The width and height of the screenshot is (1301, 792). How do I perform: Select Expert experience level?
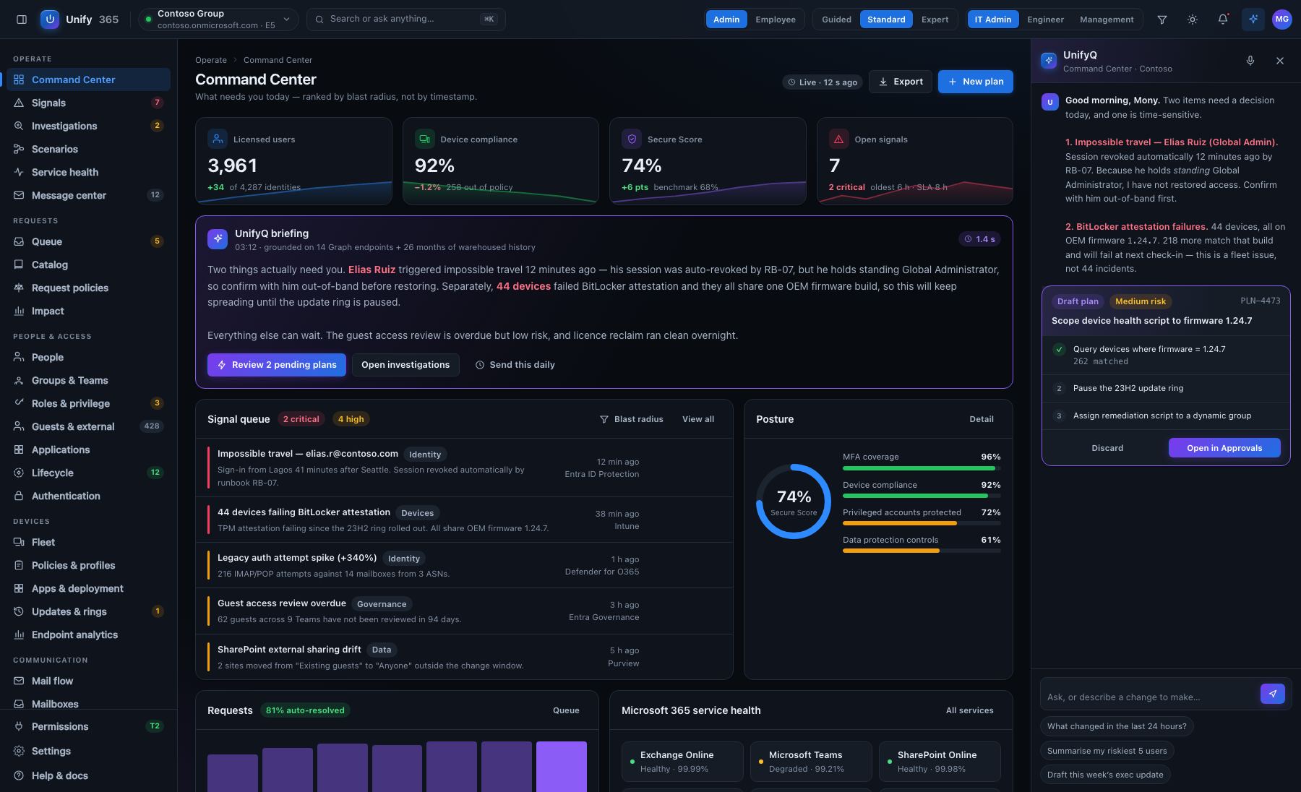tap(935, 20)
